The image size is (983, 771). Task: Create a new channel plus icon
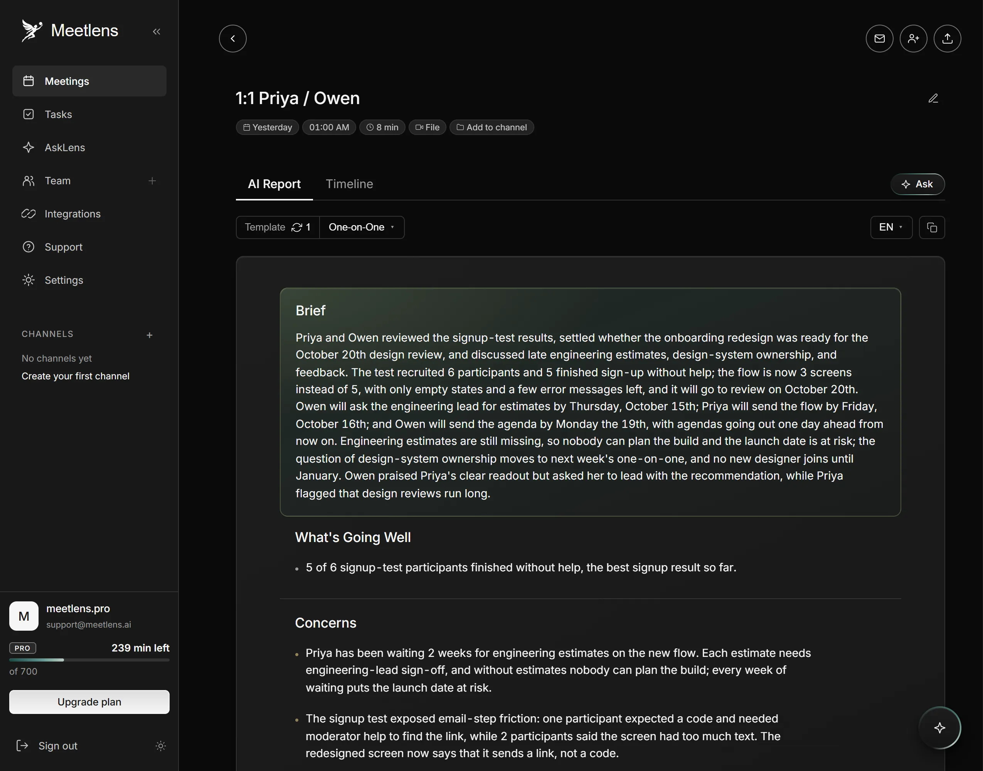coord(150,335)
